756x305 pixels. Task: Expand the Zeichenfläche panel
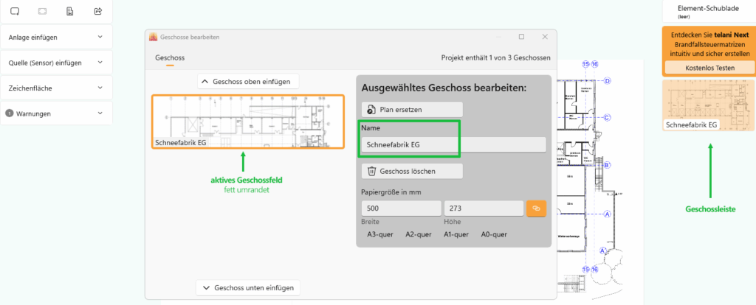[56, 88]
